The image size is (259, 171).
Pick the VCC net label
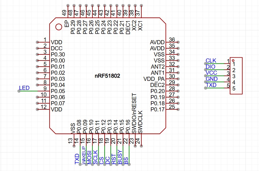pyautogui.click(x=211, y=73)
